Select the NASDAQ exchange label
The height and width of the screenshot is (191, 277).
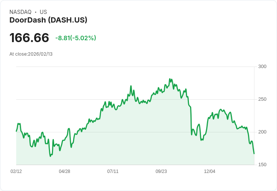20,12
